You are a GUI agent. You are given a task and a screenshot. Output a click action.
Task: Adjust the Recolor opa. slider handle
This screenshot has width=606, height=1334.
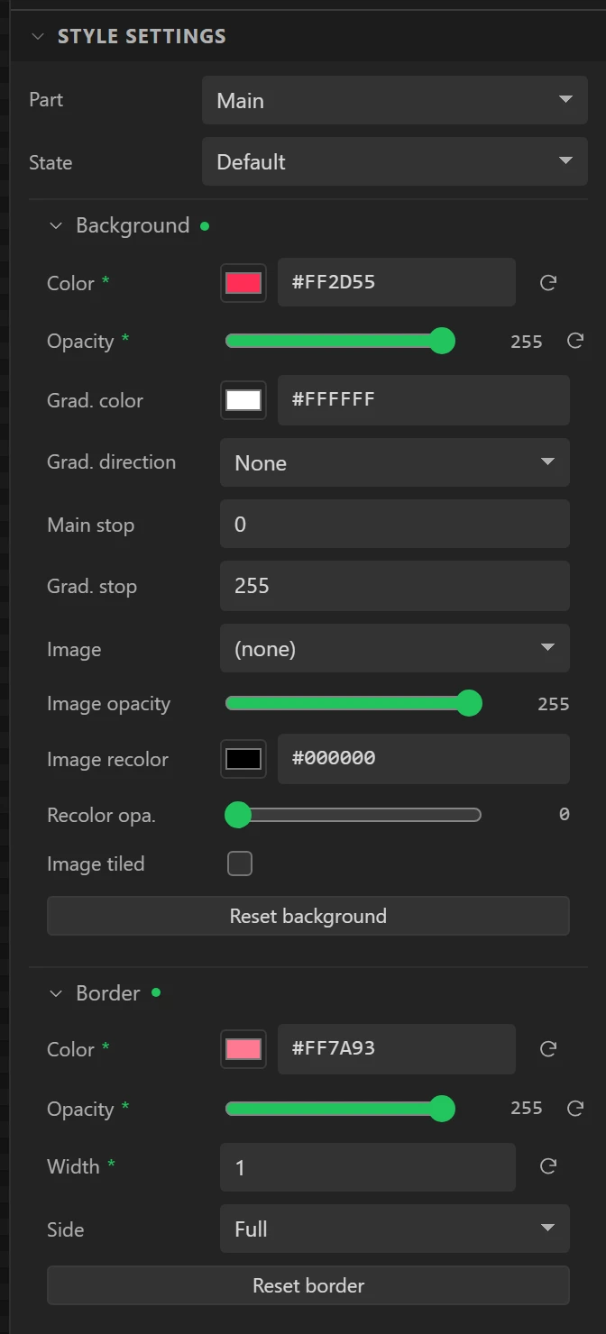237,815
